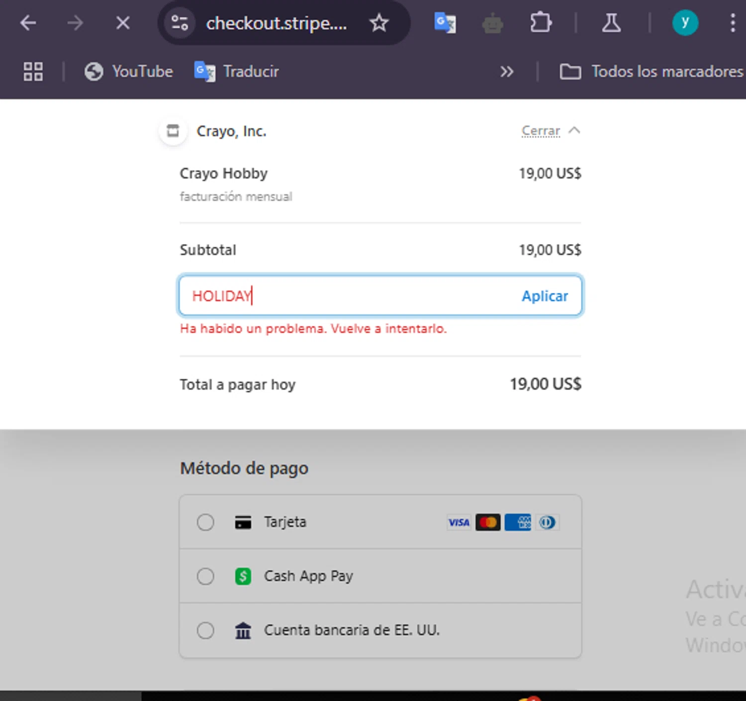
Task: Bookmark this page with the star icon
Action: click(x=379, y=23)
